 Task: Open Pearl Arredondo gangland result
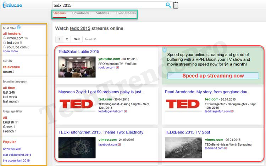click(207, 92)
